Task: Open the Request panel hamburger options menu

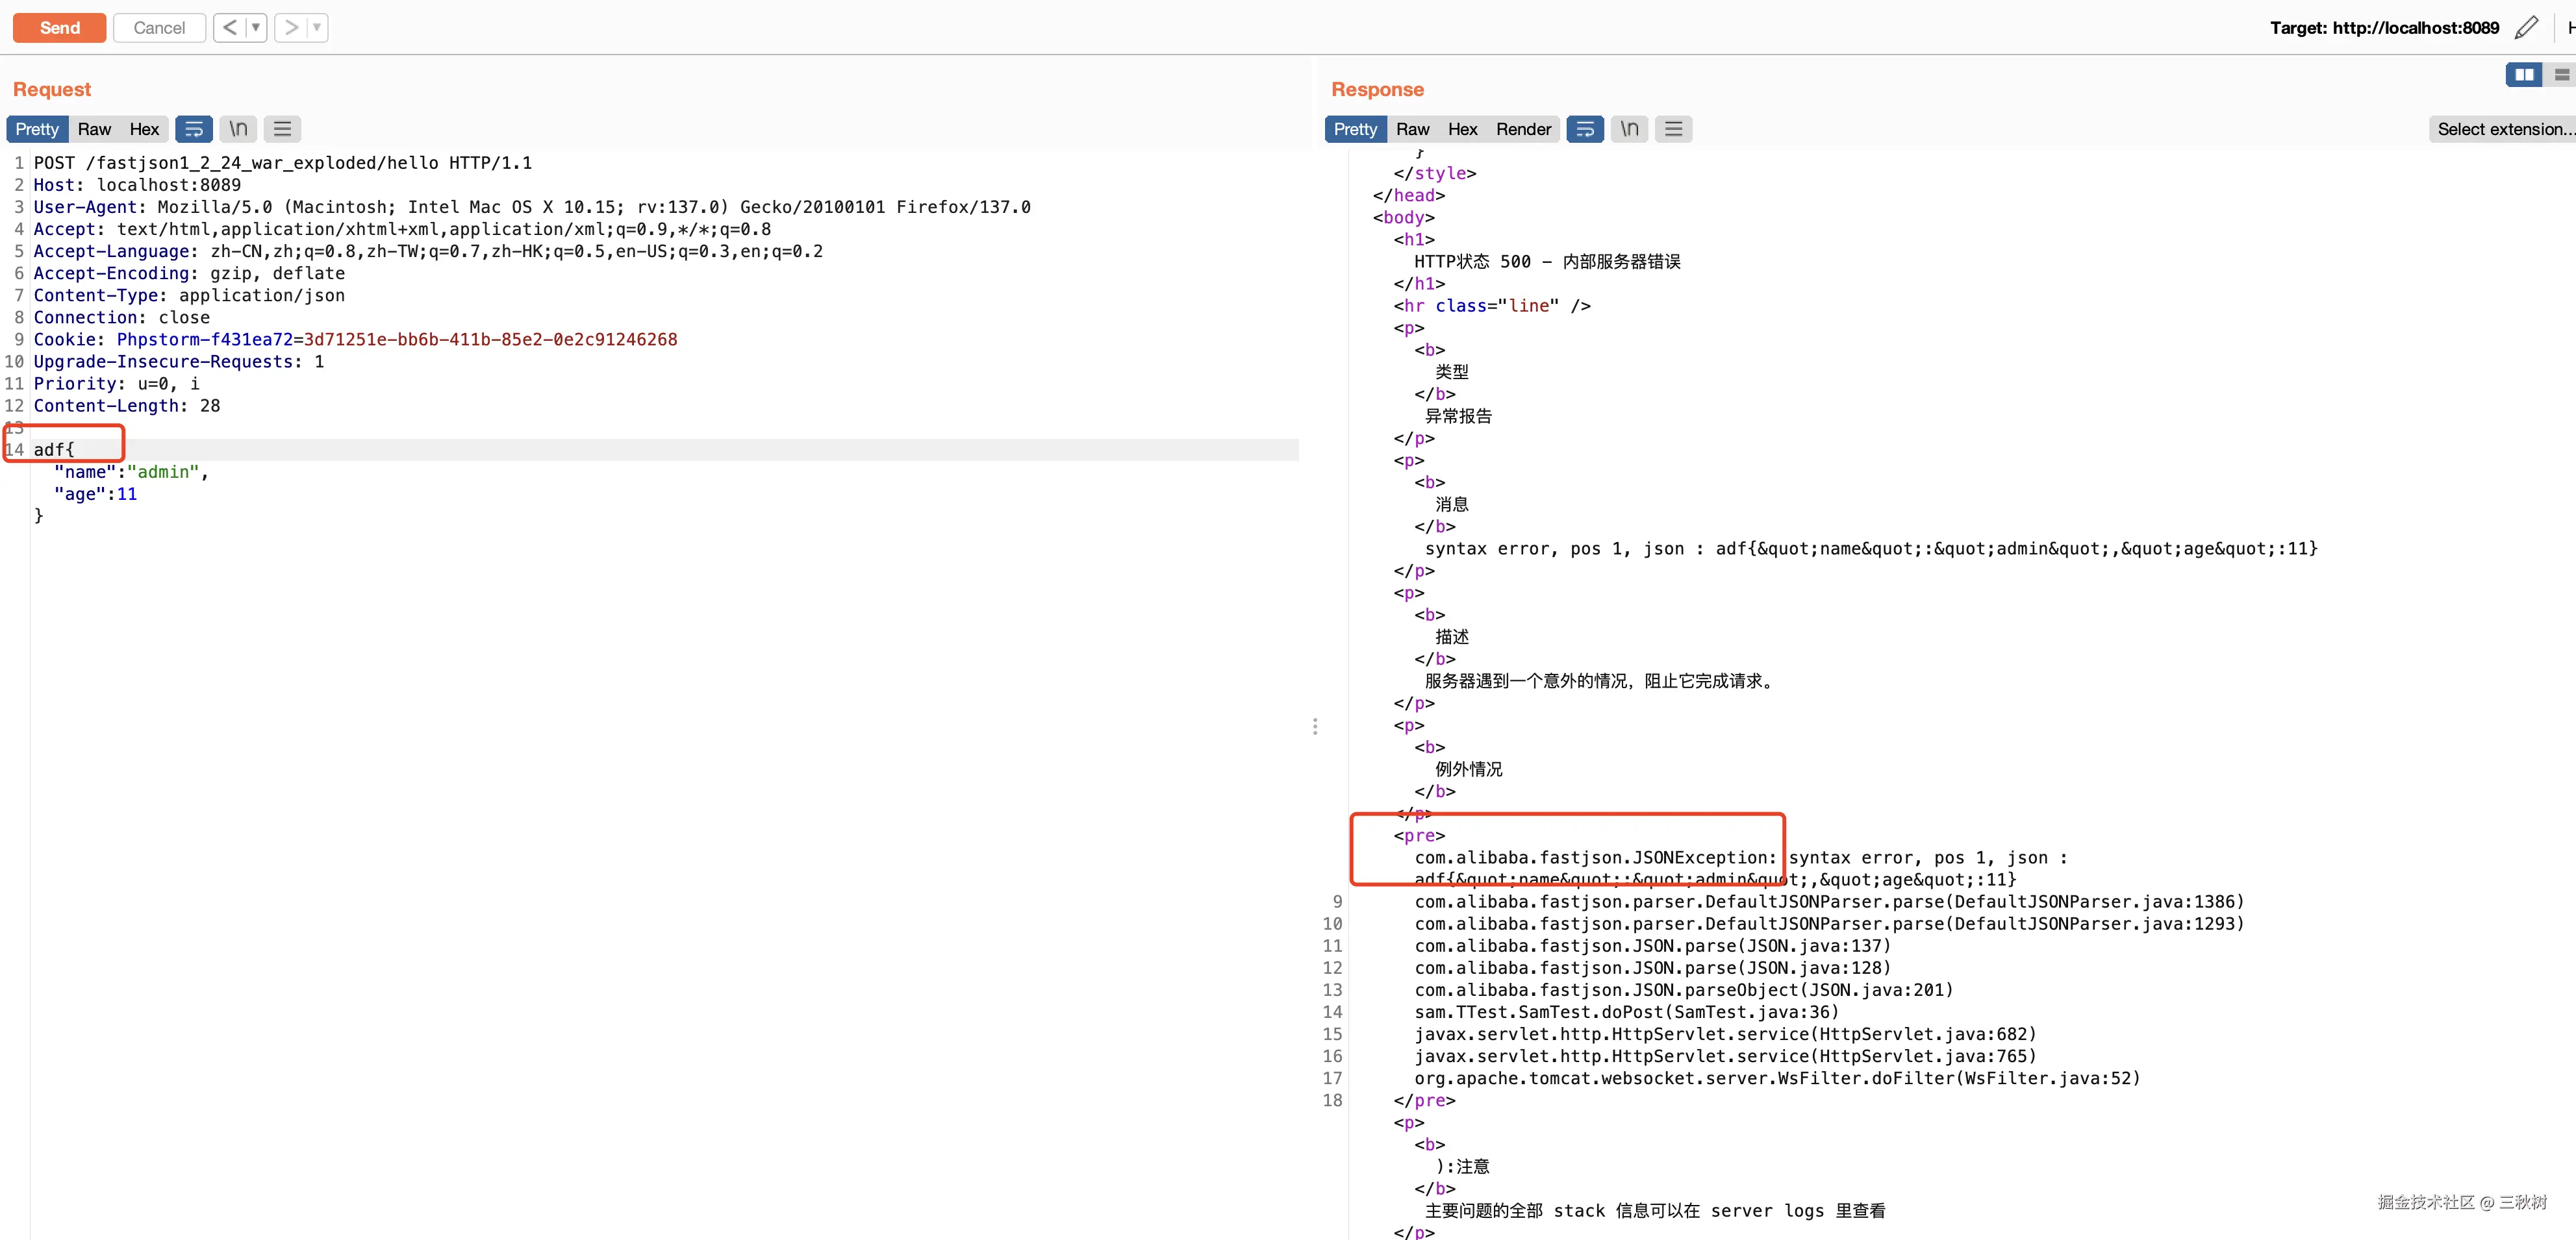Action: 282,129
